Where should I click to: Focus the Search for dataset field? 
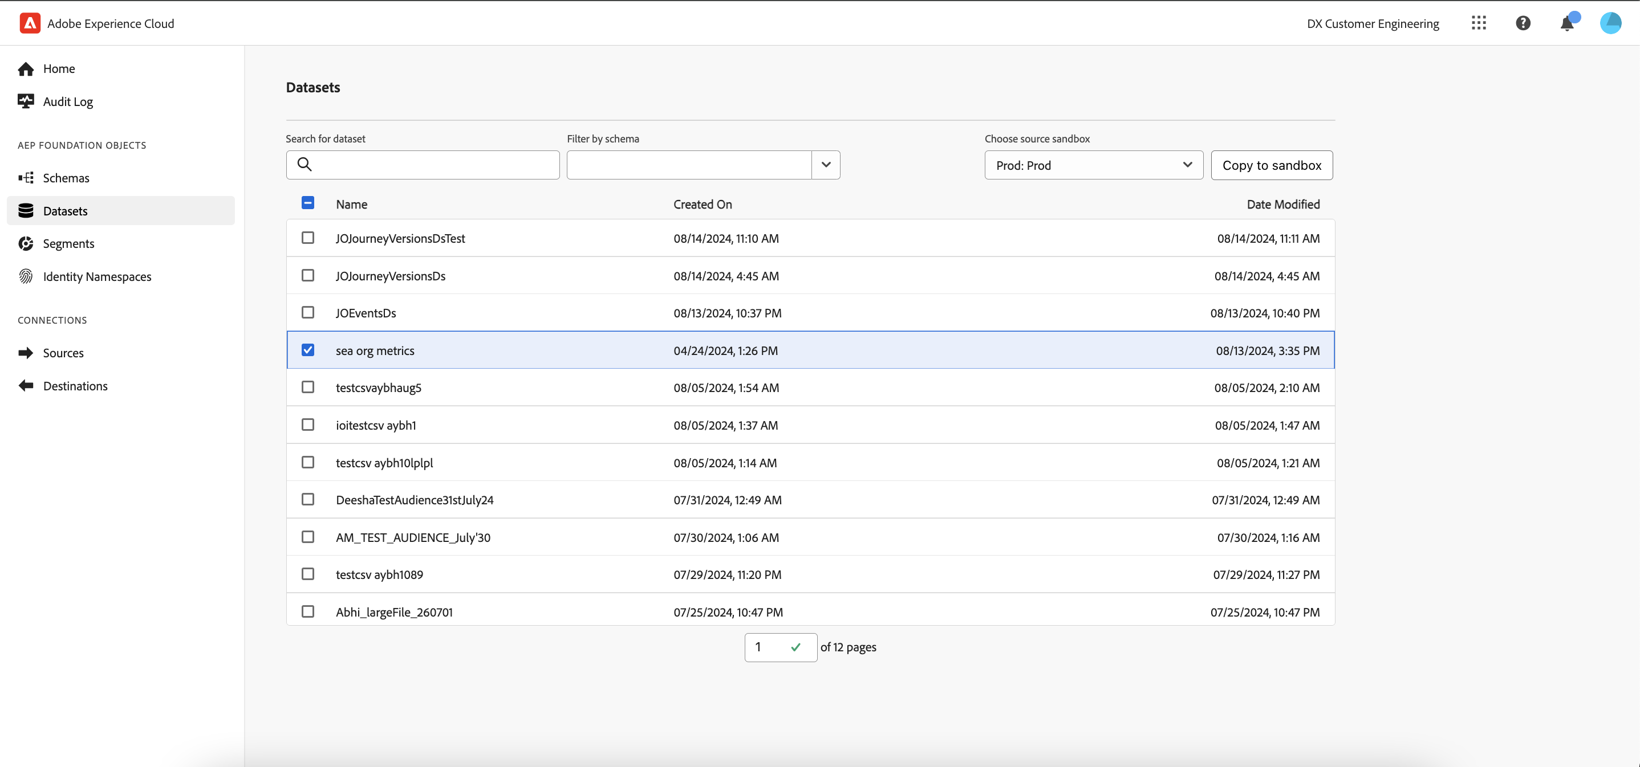[423, 165]
